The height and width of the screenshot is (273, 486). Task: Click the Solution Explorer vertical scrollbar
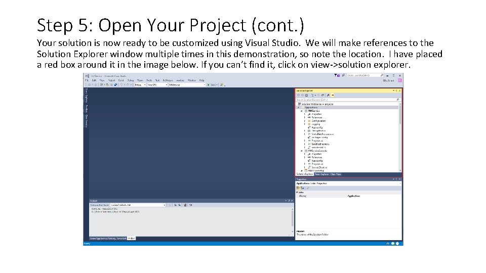(400, 138)
